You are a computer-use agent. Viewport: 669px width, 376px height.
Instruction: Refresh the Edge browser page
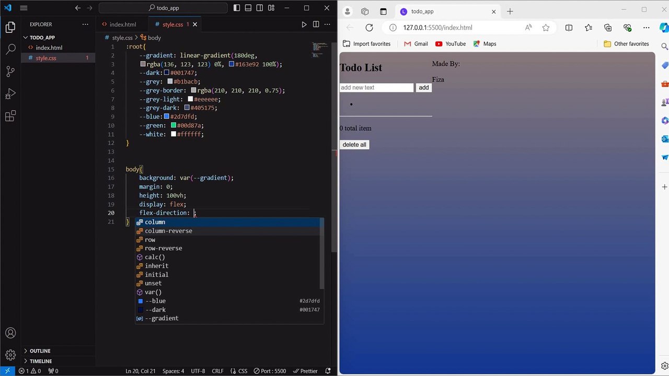pos(369,28)
